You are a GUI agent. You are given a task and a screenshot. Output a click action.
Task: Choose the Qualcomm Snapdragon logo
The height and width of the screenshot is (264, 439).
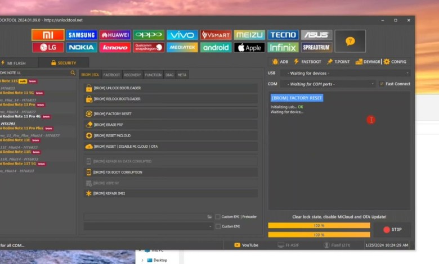[x=149, y=48]
